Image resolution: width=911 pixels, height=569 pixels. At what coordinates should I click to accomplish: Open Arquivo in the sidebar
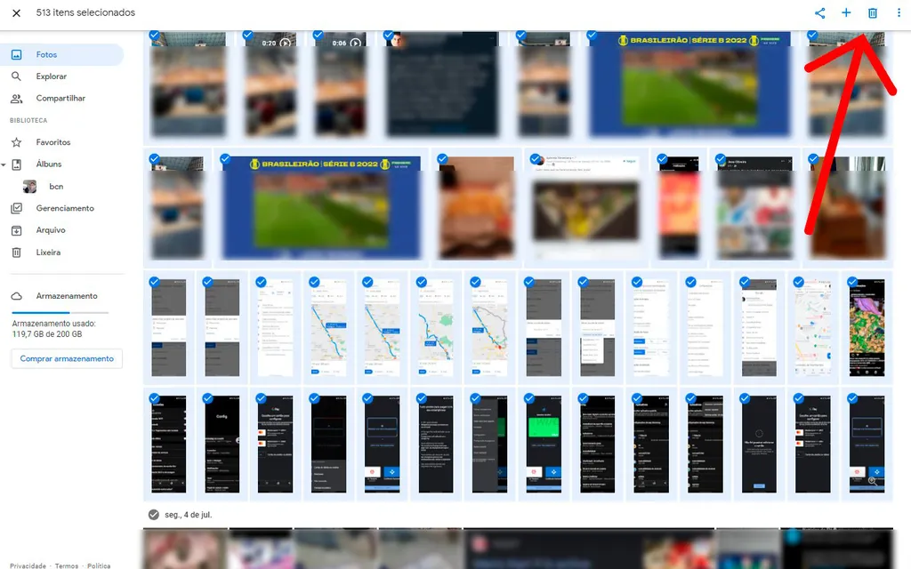coord(50,230)
